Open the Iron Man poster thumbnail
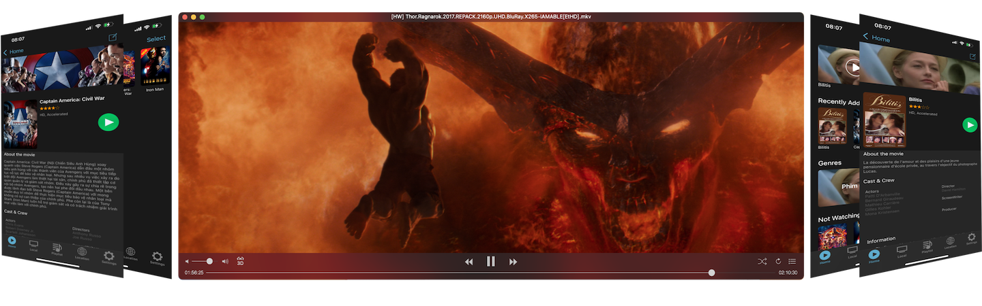The height and width of the screenshot is (306, 982). coord(153,67)
